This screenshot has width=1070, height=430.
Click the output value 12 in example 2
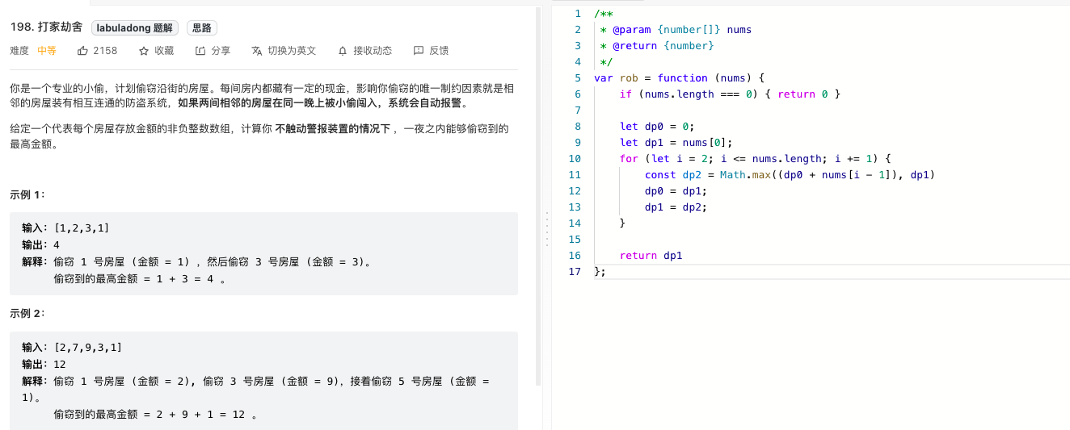coord(61,364)
